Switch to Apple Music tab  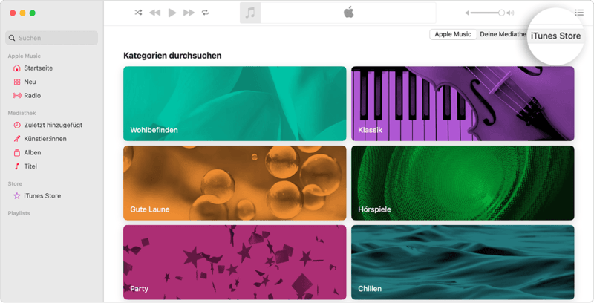tap(453, 34)
